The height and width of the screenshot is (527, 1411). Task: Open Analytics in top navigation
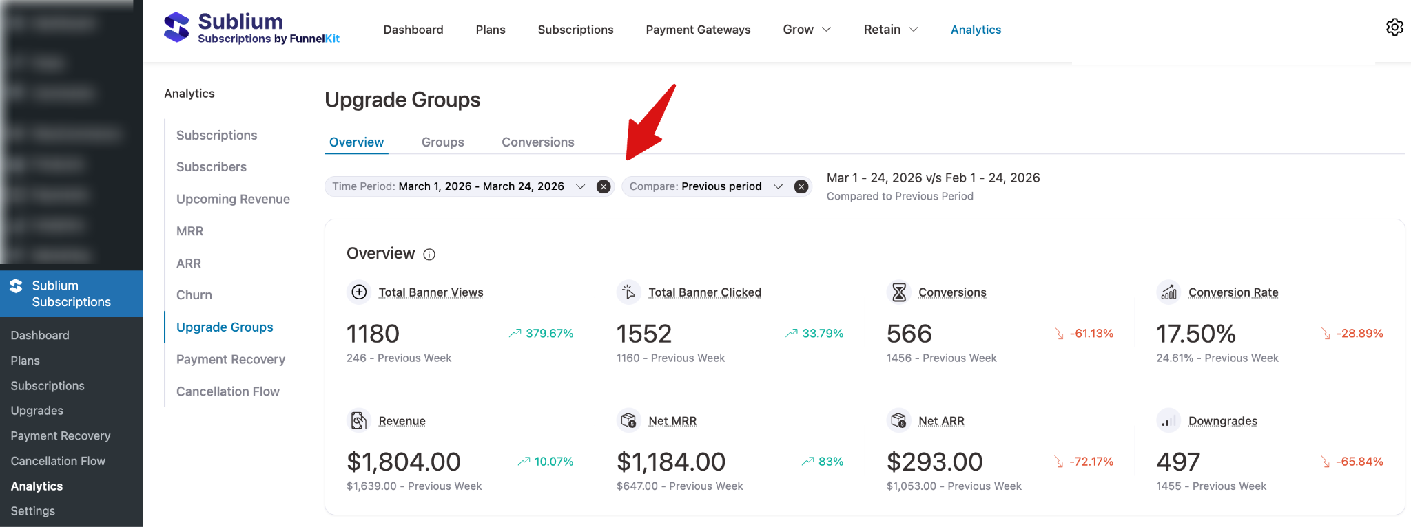click(x=976, y=30)
